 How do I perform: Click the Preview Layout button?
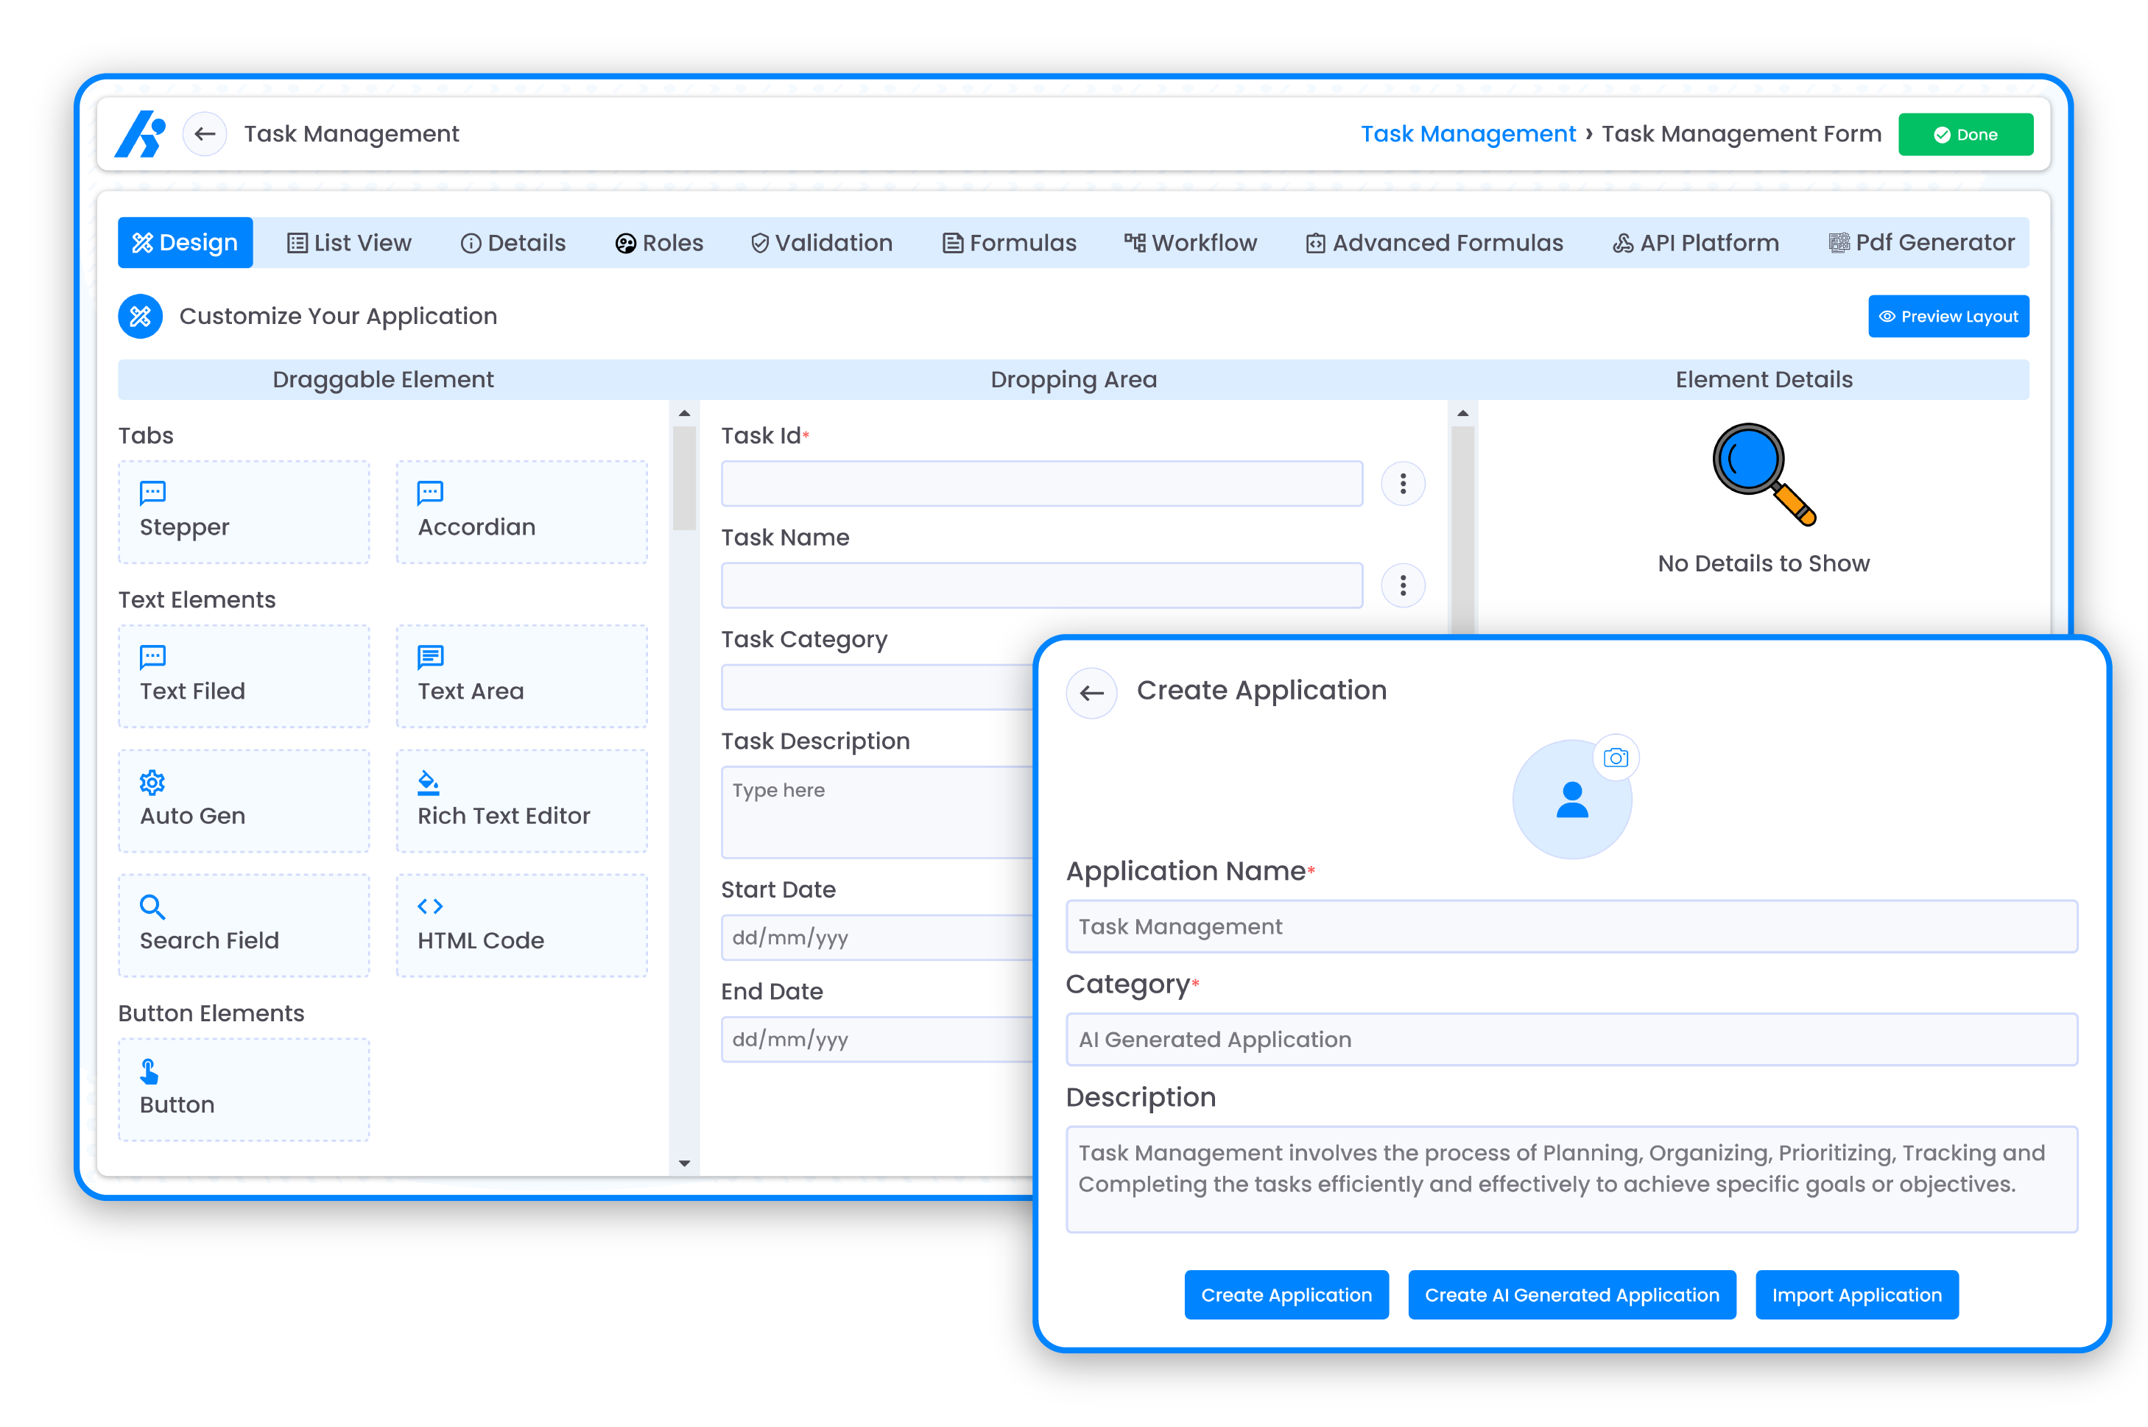pos(1948,316)
